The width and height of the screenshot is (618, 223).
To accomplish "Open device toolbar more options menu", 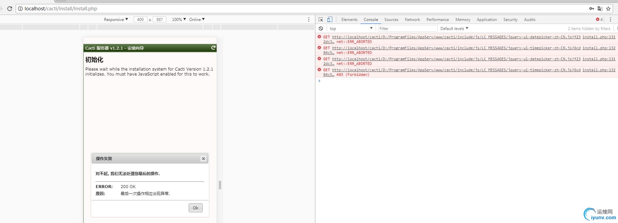I will pos(309,20).
